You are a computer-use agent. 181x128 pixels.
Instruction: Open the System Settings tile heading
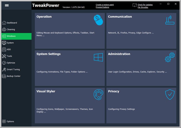pyautogui.click(x=48, y=54)
